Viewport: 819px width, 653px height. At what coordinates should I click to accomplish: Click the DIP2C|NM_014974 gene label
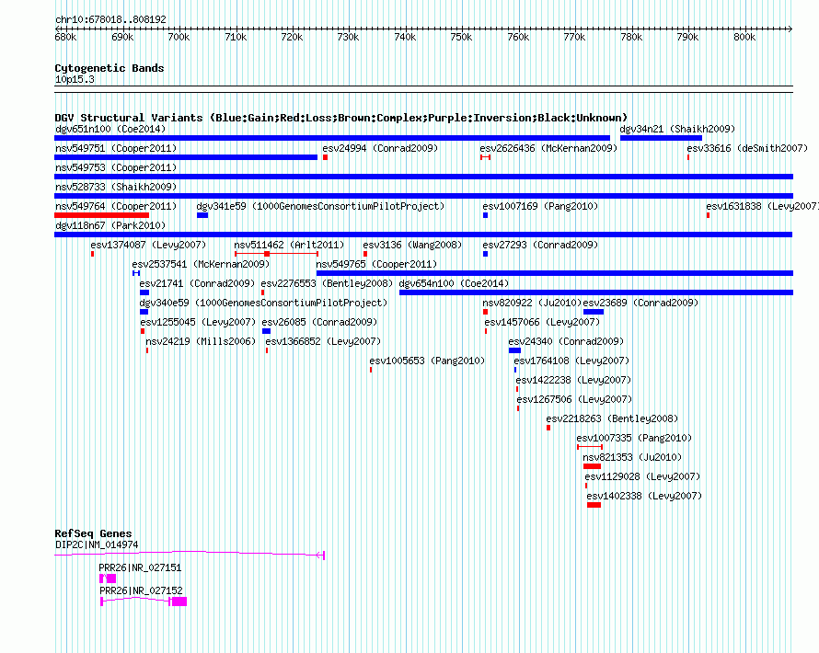point(97,545)
